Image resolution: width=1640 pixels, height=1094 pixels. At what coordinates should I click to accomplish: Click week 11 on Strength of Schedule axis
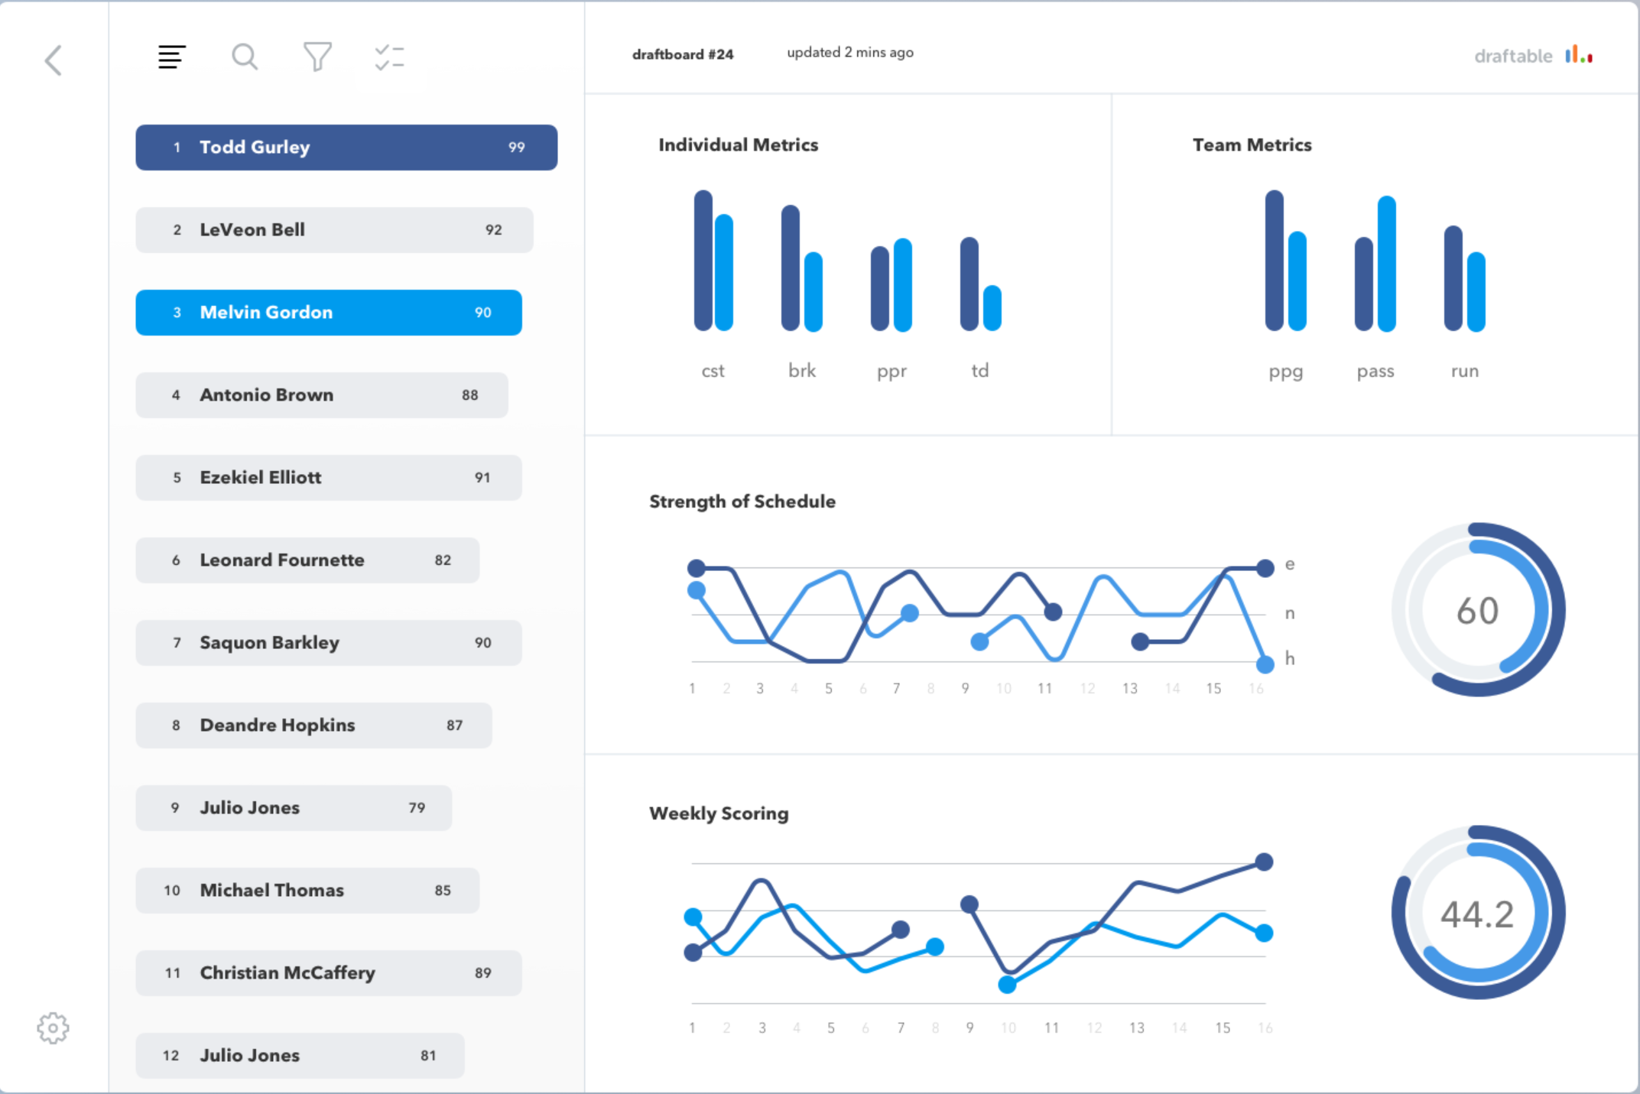1044,689
